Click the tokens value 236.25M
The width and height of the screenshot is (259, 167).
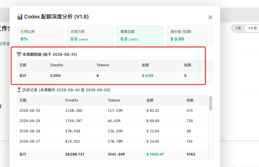point(115,131)
